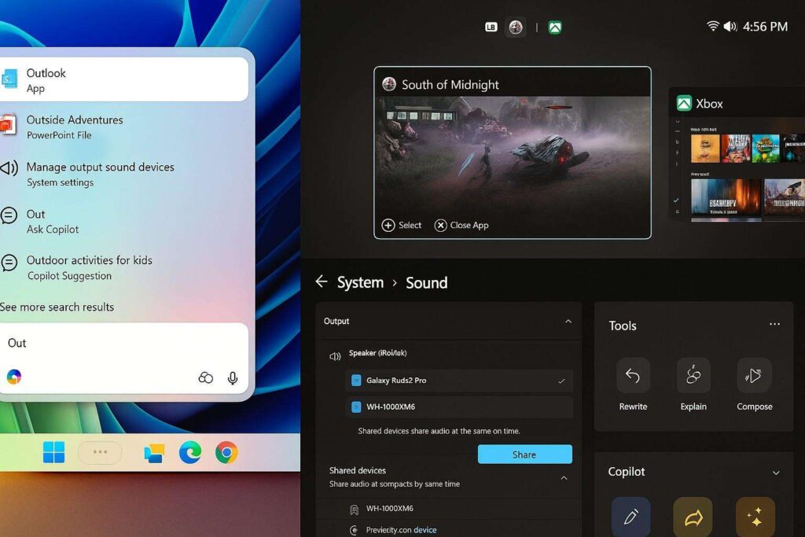Collapse the Copilot panel with its chevron

click(x=774, y=472)
